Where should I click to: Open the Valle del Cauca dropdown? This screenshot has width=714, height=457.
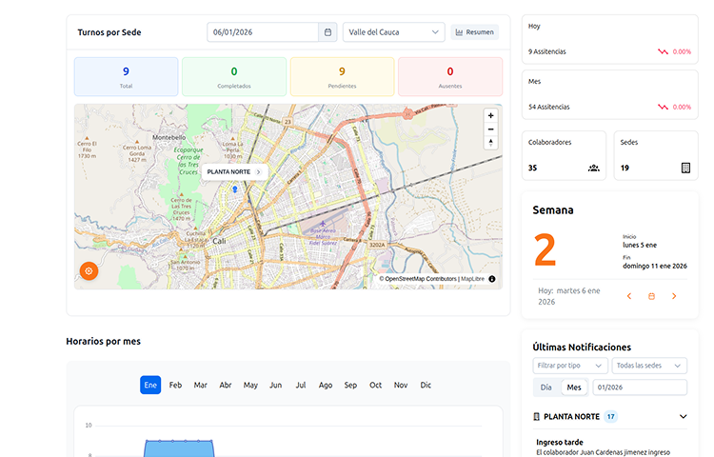click(393, 32)
